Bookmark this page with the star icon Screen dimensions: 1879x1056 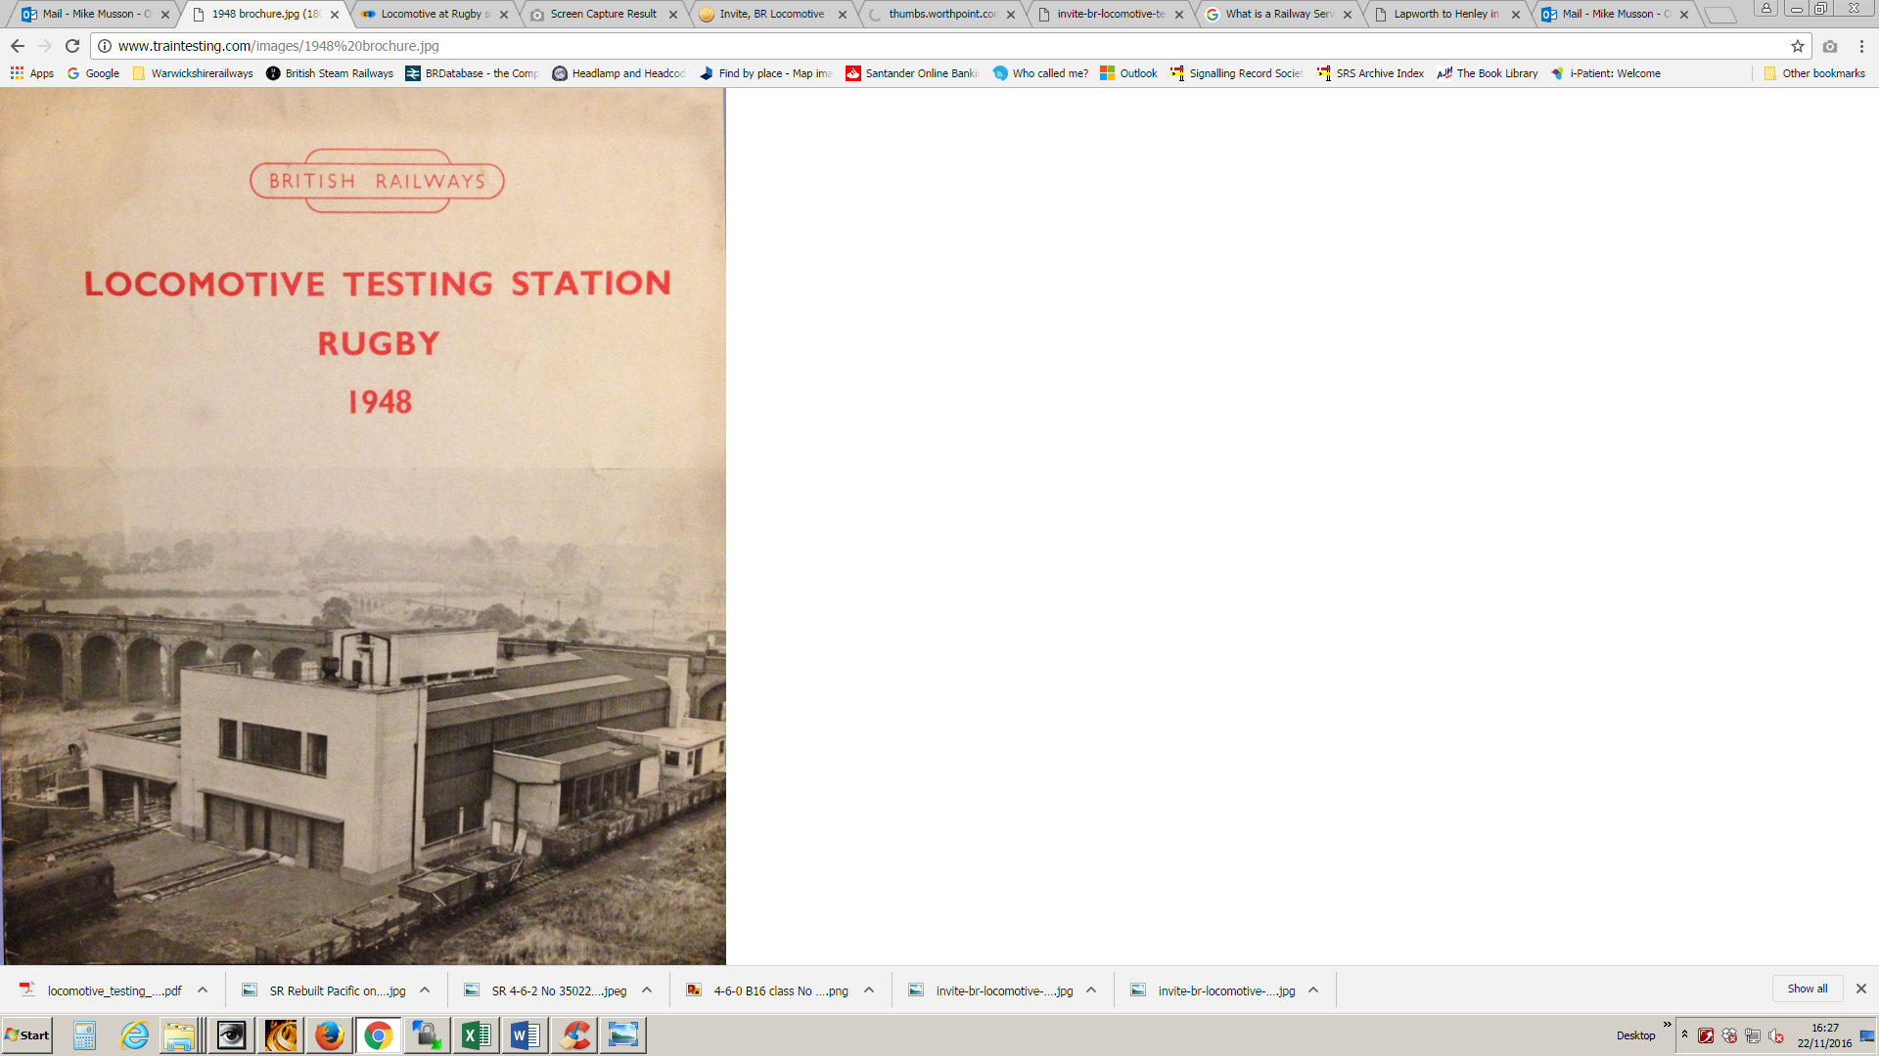1798,46
